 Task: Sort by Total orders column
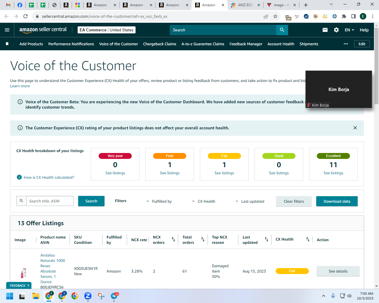(203, 239)
